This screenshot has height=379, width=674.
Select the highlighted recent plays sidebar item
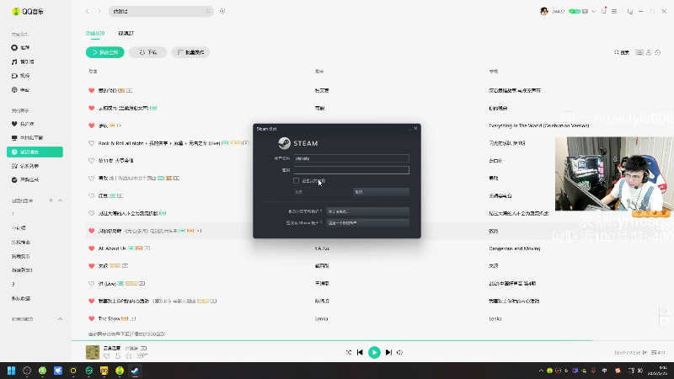pyautogui.click(x=35, y=152)
